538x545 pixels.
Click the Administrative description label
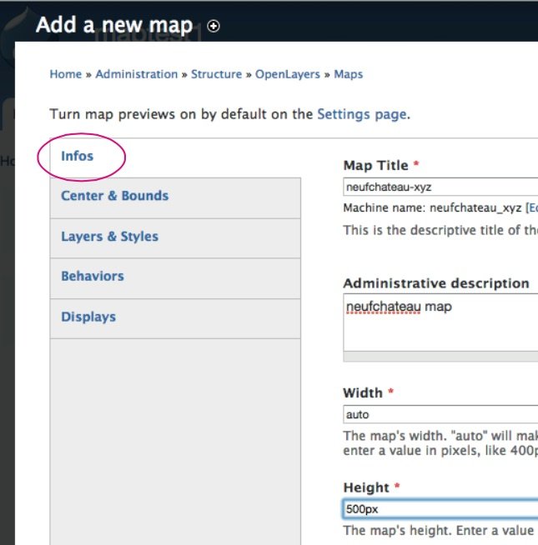(436, 283)
